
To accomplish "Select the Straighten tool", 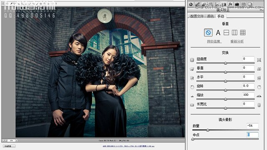I will (26, 4).
